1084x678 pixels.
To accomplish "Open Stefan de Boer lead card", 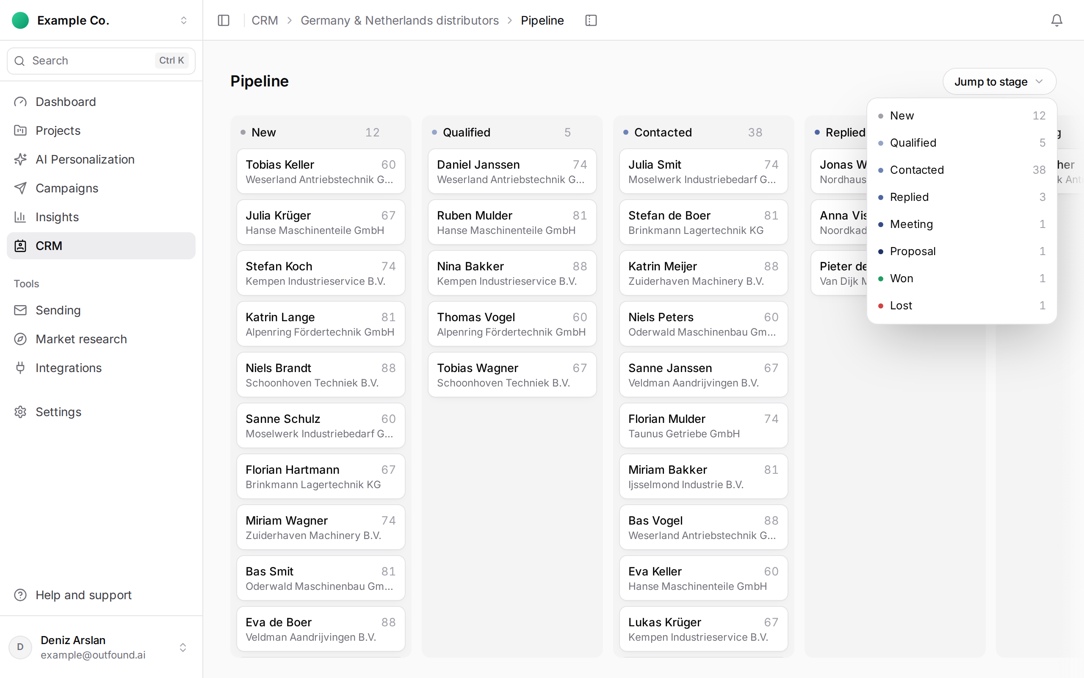I will [703, 222].
